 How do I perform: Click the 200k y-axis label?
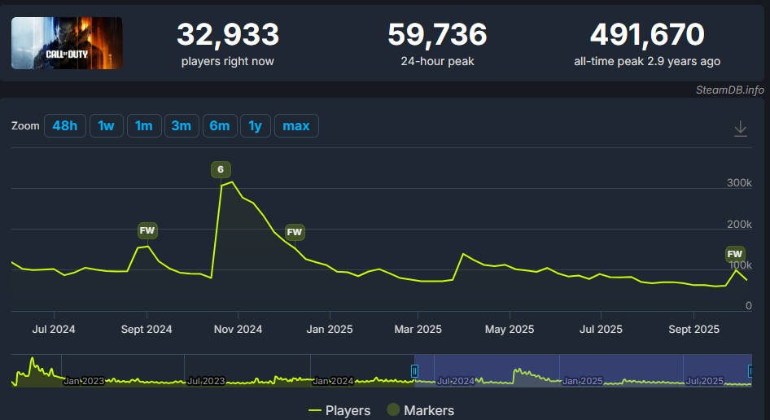tap(739, 225)
